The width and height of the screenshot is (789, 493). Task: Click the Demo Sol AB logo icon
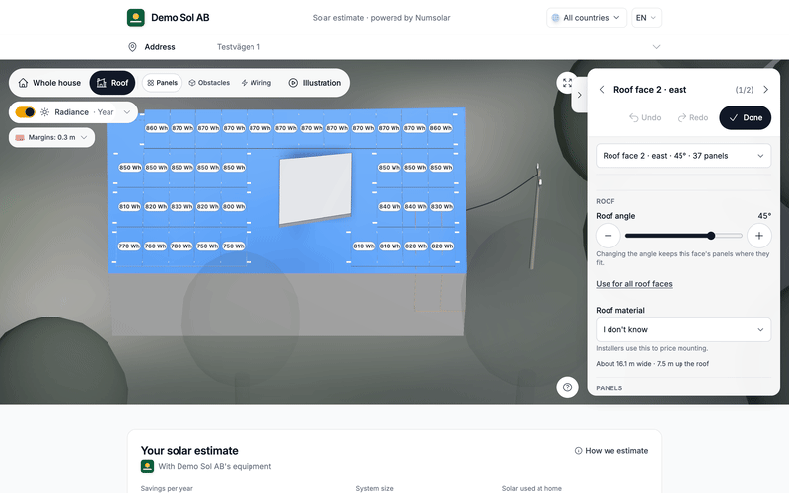click(136, 17)
